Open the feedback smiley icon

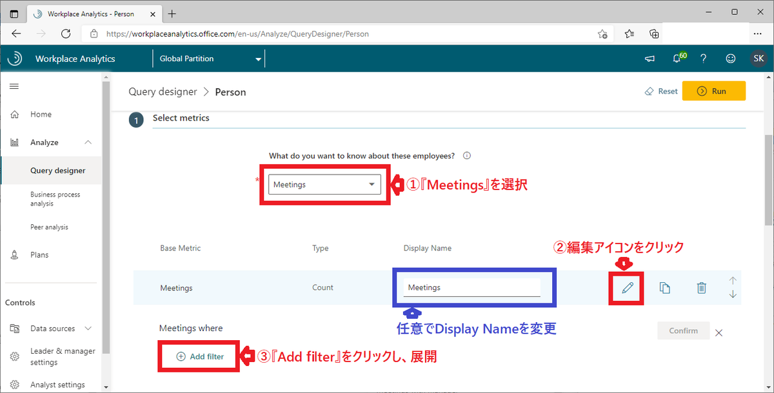pos(731,59)
